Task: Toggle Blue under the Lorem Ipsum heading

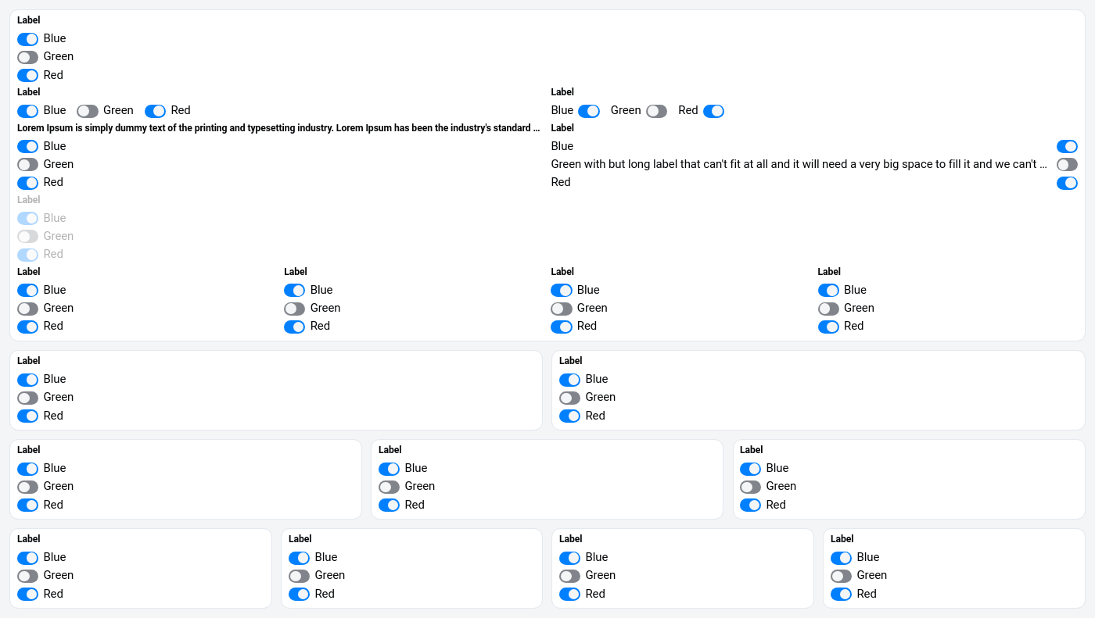Action: coord(27,147)
